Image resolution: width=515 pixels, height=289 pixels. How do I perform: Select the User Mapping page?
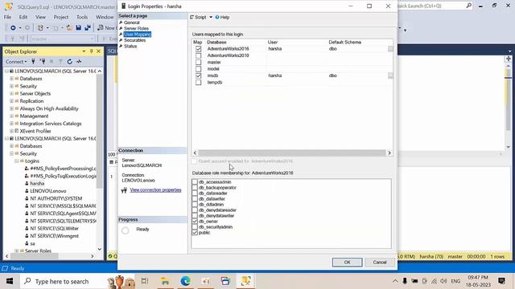click(138, 35)
